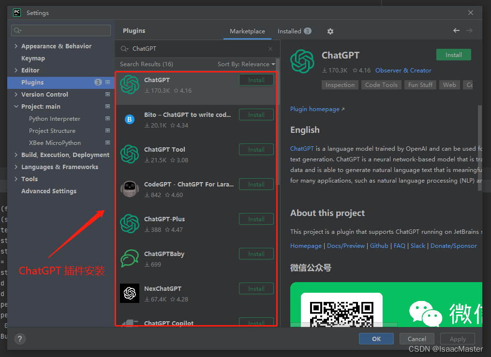Click project-level icon beside Version Control
The image size is (491, 357).
108,94
